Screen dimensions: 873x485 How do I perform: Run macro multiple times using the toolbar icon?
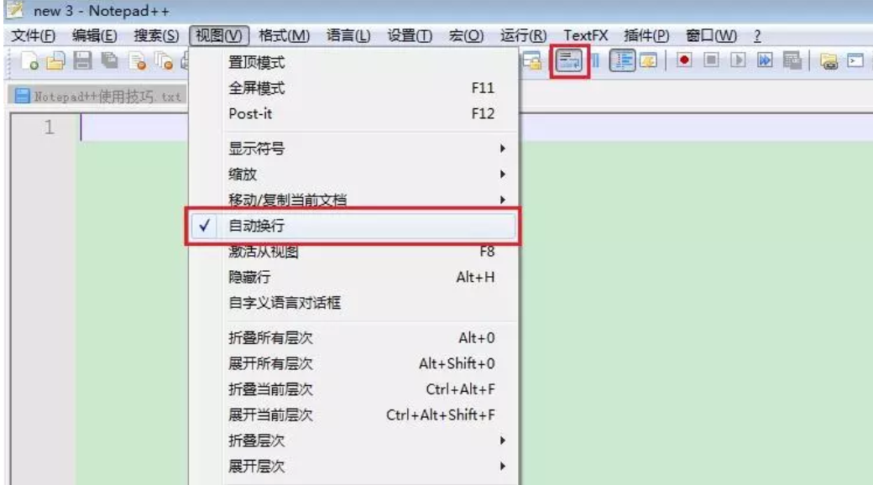click(x=766, y=59)
